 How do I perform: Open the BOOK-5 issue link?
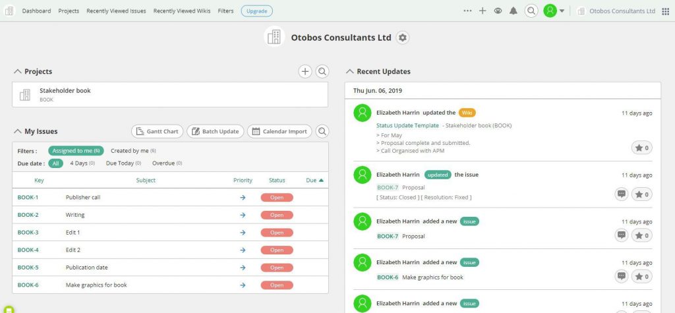click(28, 268)
